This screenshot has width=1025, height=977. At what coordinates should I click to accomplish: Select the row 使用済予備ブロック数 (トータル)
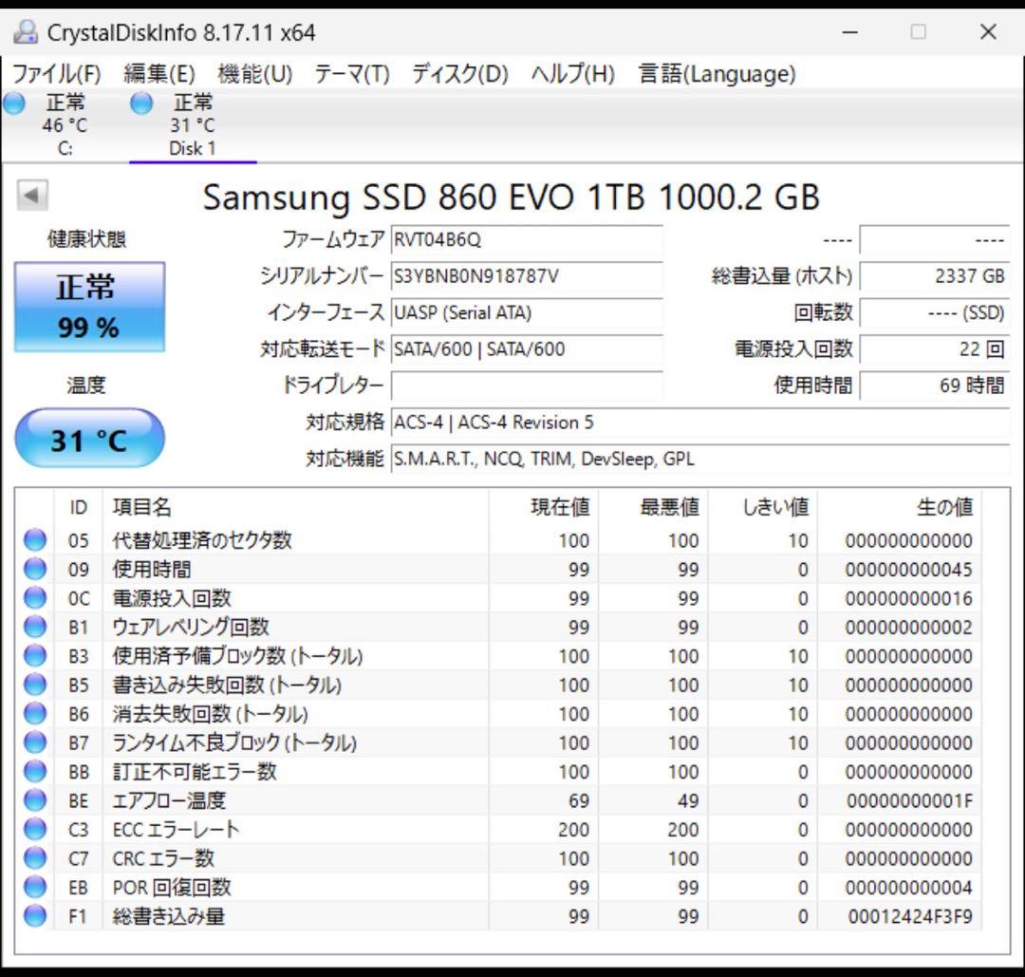click(498, 655)
